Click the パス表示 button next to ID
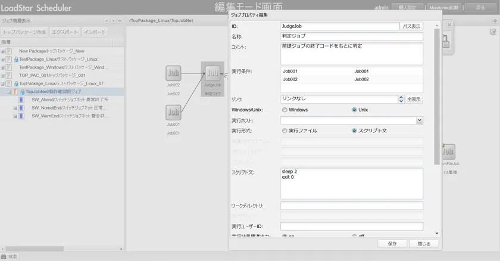 pyautogui.click(x=411, y=26)
